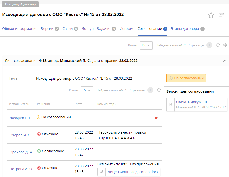
Task: Click the Отказано status icon for Озеров И. С.
Action: (x=39, y=134)
